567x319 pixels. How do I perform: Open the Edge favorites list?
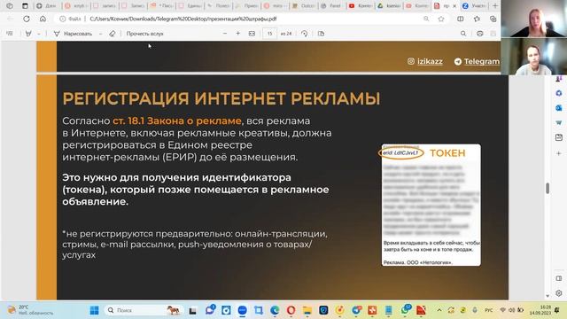pyautogui.click(x=477, y=19)
